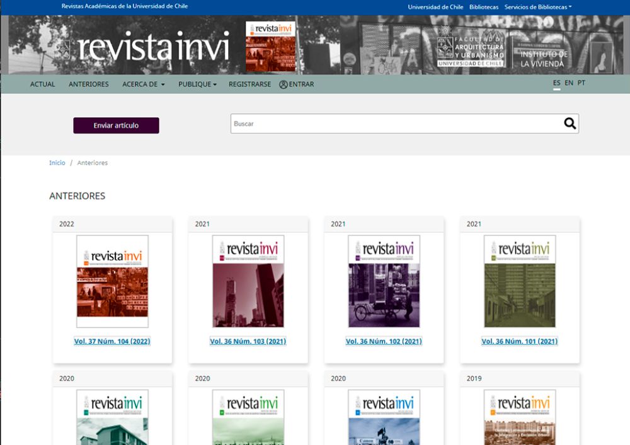Switch site language to EN
The image size is (630, 445).
[569, 82]
